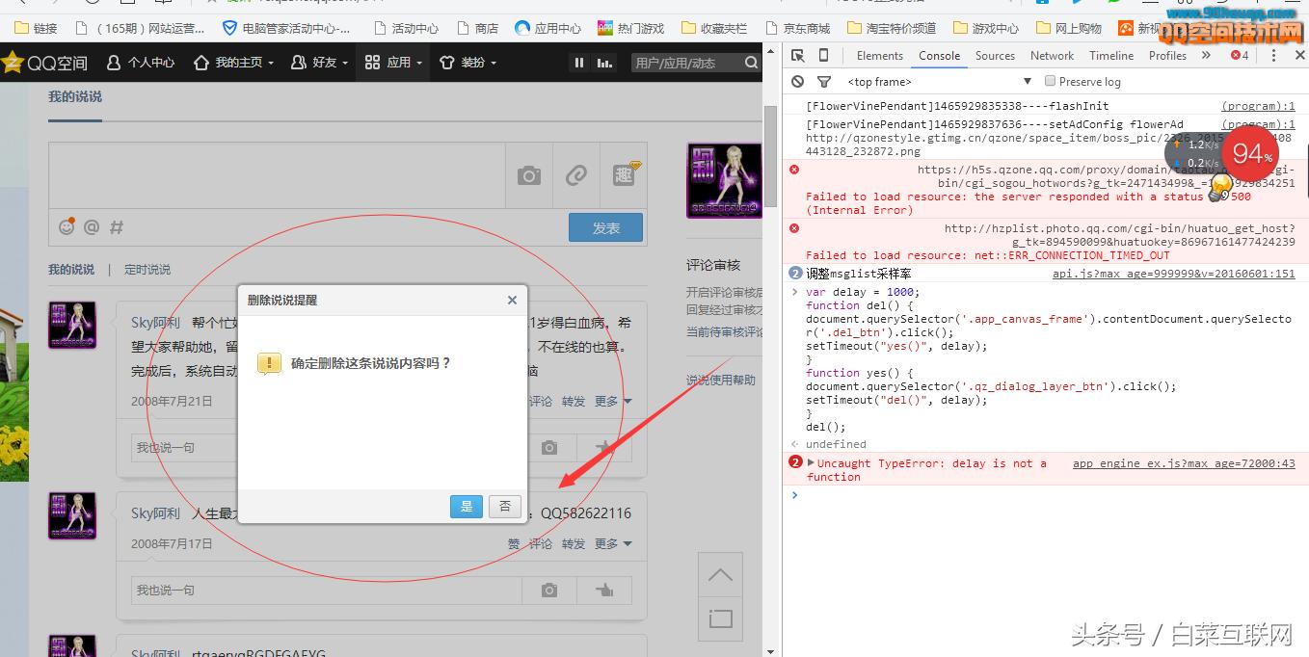This screenshot has width=1309, height=657.
Task: Insert an emoji with the smiley icon
Action: [x=67, y=227]
